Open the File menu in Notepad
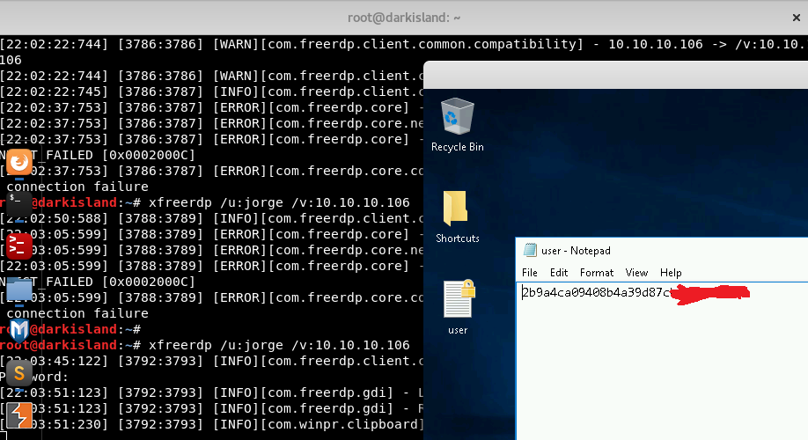 [530, 273]
